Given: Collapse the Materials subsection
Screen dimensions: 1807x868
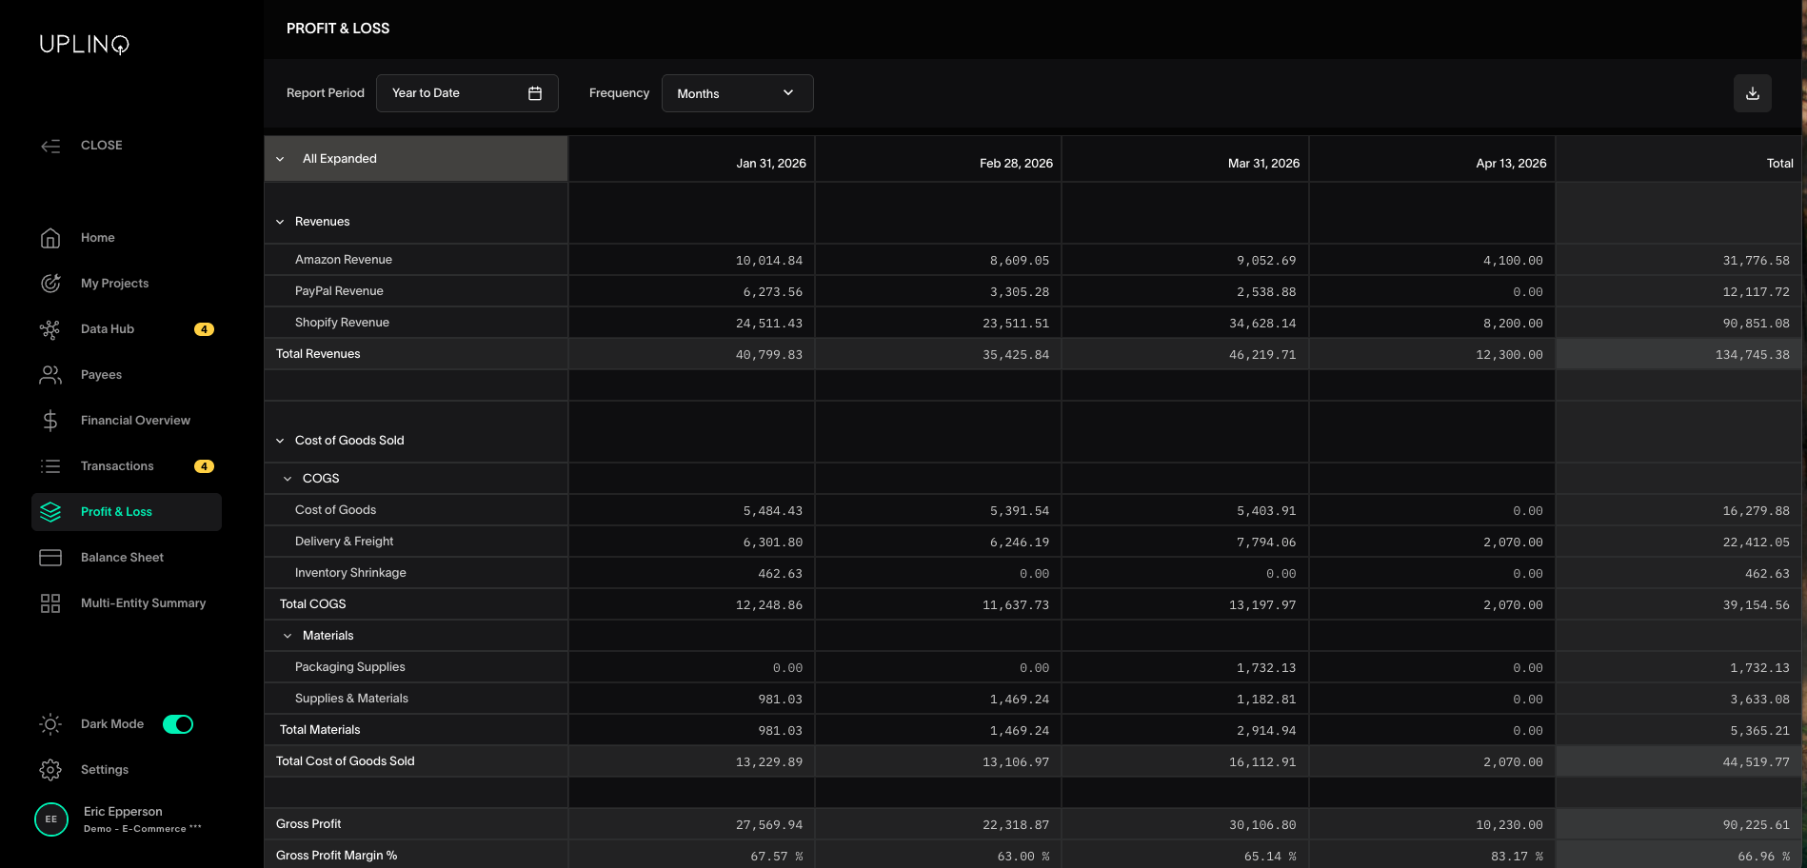Looking at the screenshot, I should tap(288, 636).
